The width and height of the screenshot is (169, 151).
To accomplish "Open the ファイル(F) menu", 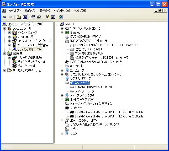I will [x=14, y=11].
